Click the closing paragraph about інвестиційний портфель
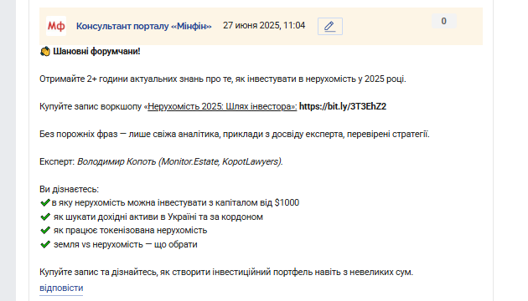 click(226, 272)
